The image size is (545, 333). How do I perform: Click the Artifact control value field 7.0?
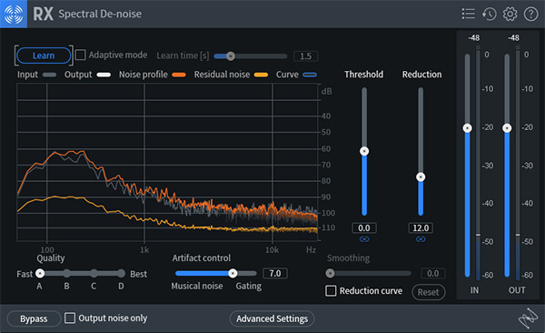click(275, 274)
